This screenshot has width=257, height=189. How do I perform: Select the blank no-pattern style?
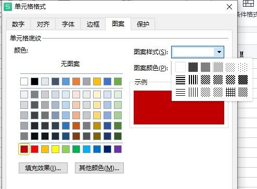pos(181,67)
